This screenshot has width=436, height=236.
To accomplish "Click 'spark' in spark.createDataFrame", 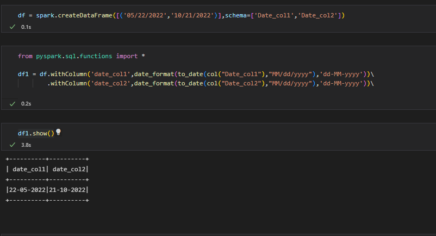I will pos(45,15).
